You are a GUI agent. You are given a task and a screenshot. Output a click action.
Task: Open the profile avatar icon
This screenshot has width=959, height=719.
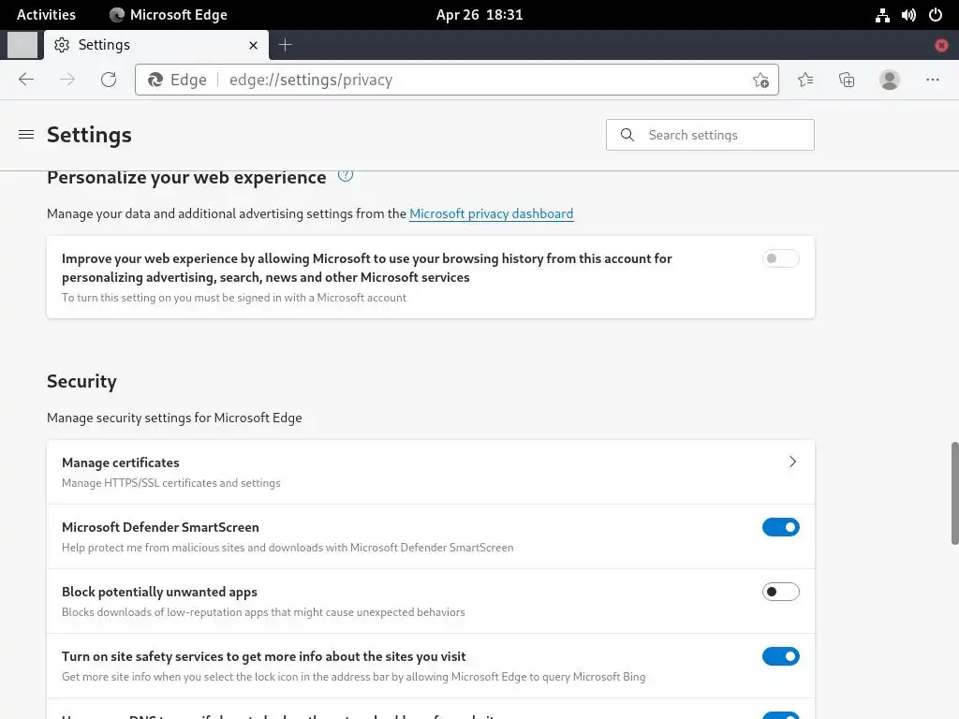(x=890, y=80)
